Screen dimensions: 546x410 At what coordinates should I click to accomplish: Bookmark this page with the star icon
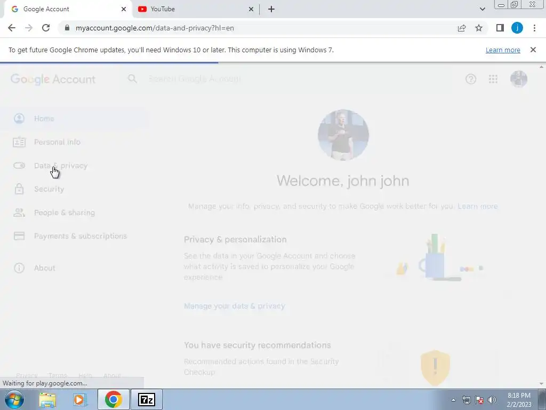pos(479,28)
